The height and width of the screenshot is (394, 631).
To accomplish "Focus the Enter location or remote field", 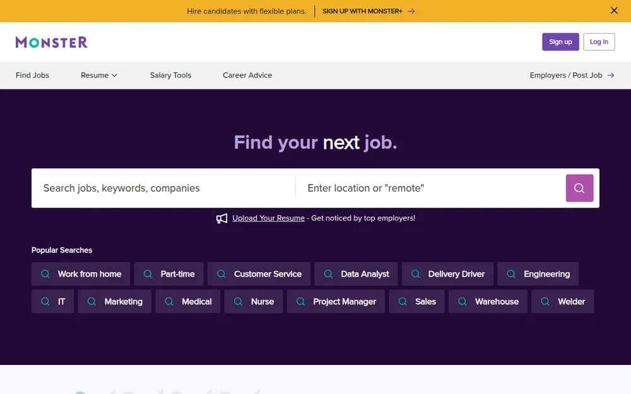I will click(430, 188).
